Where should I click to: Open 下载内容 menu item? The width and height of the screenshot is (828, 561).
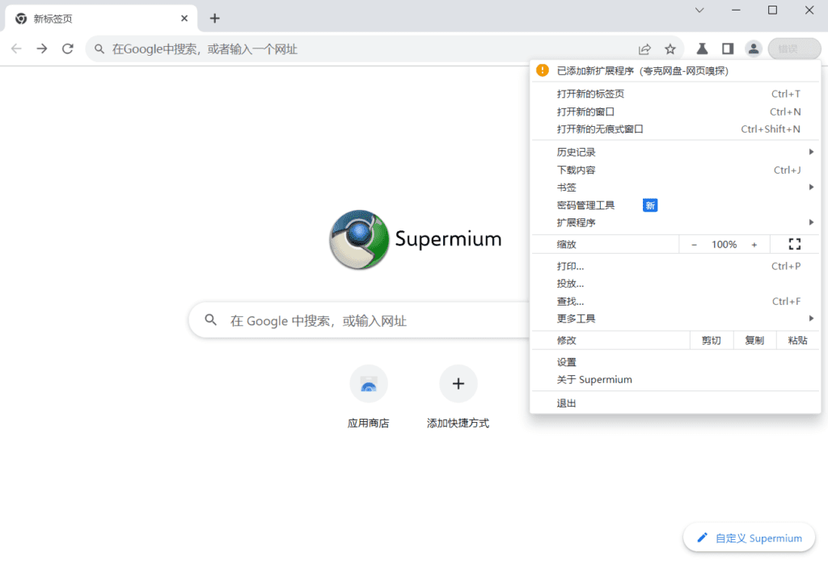tap(675, 170)
